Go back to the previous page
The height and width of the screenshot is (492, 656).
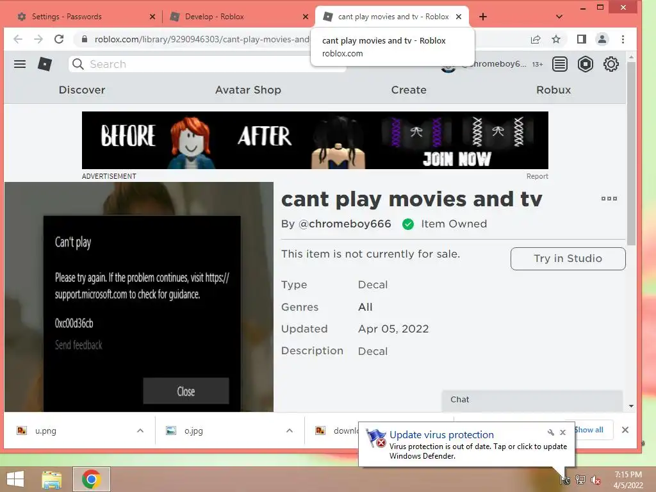(x=18, y=39)
